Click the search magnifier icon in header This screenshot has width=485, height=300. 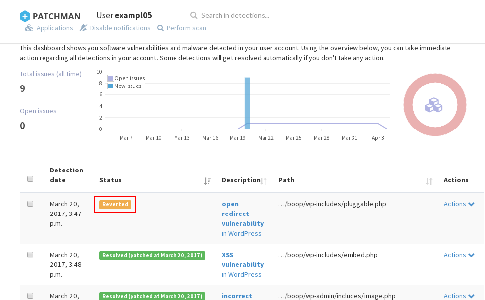pos(194,16)
